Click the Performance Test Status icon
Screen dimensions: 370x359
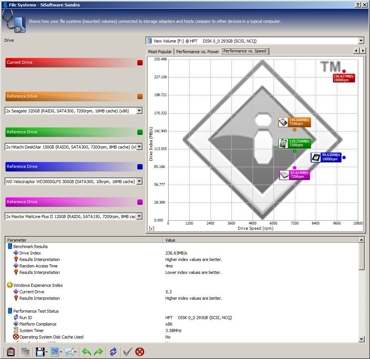10,311
